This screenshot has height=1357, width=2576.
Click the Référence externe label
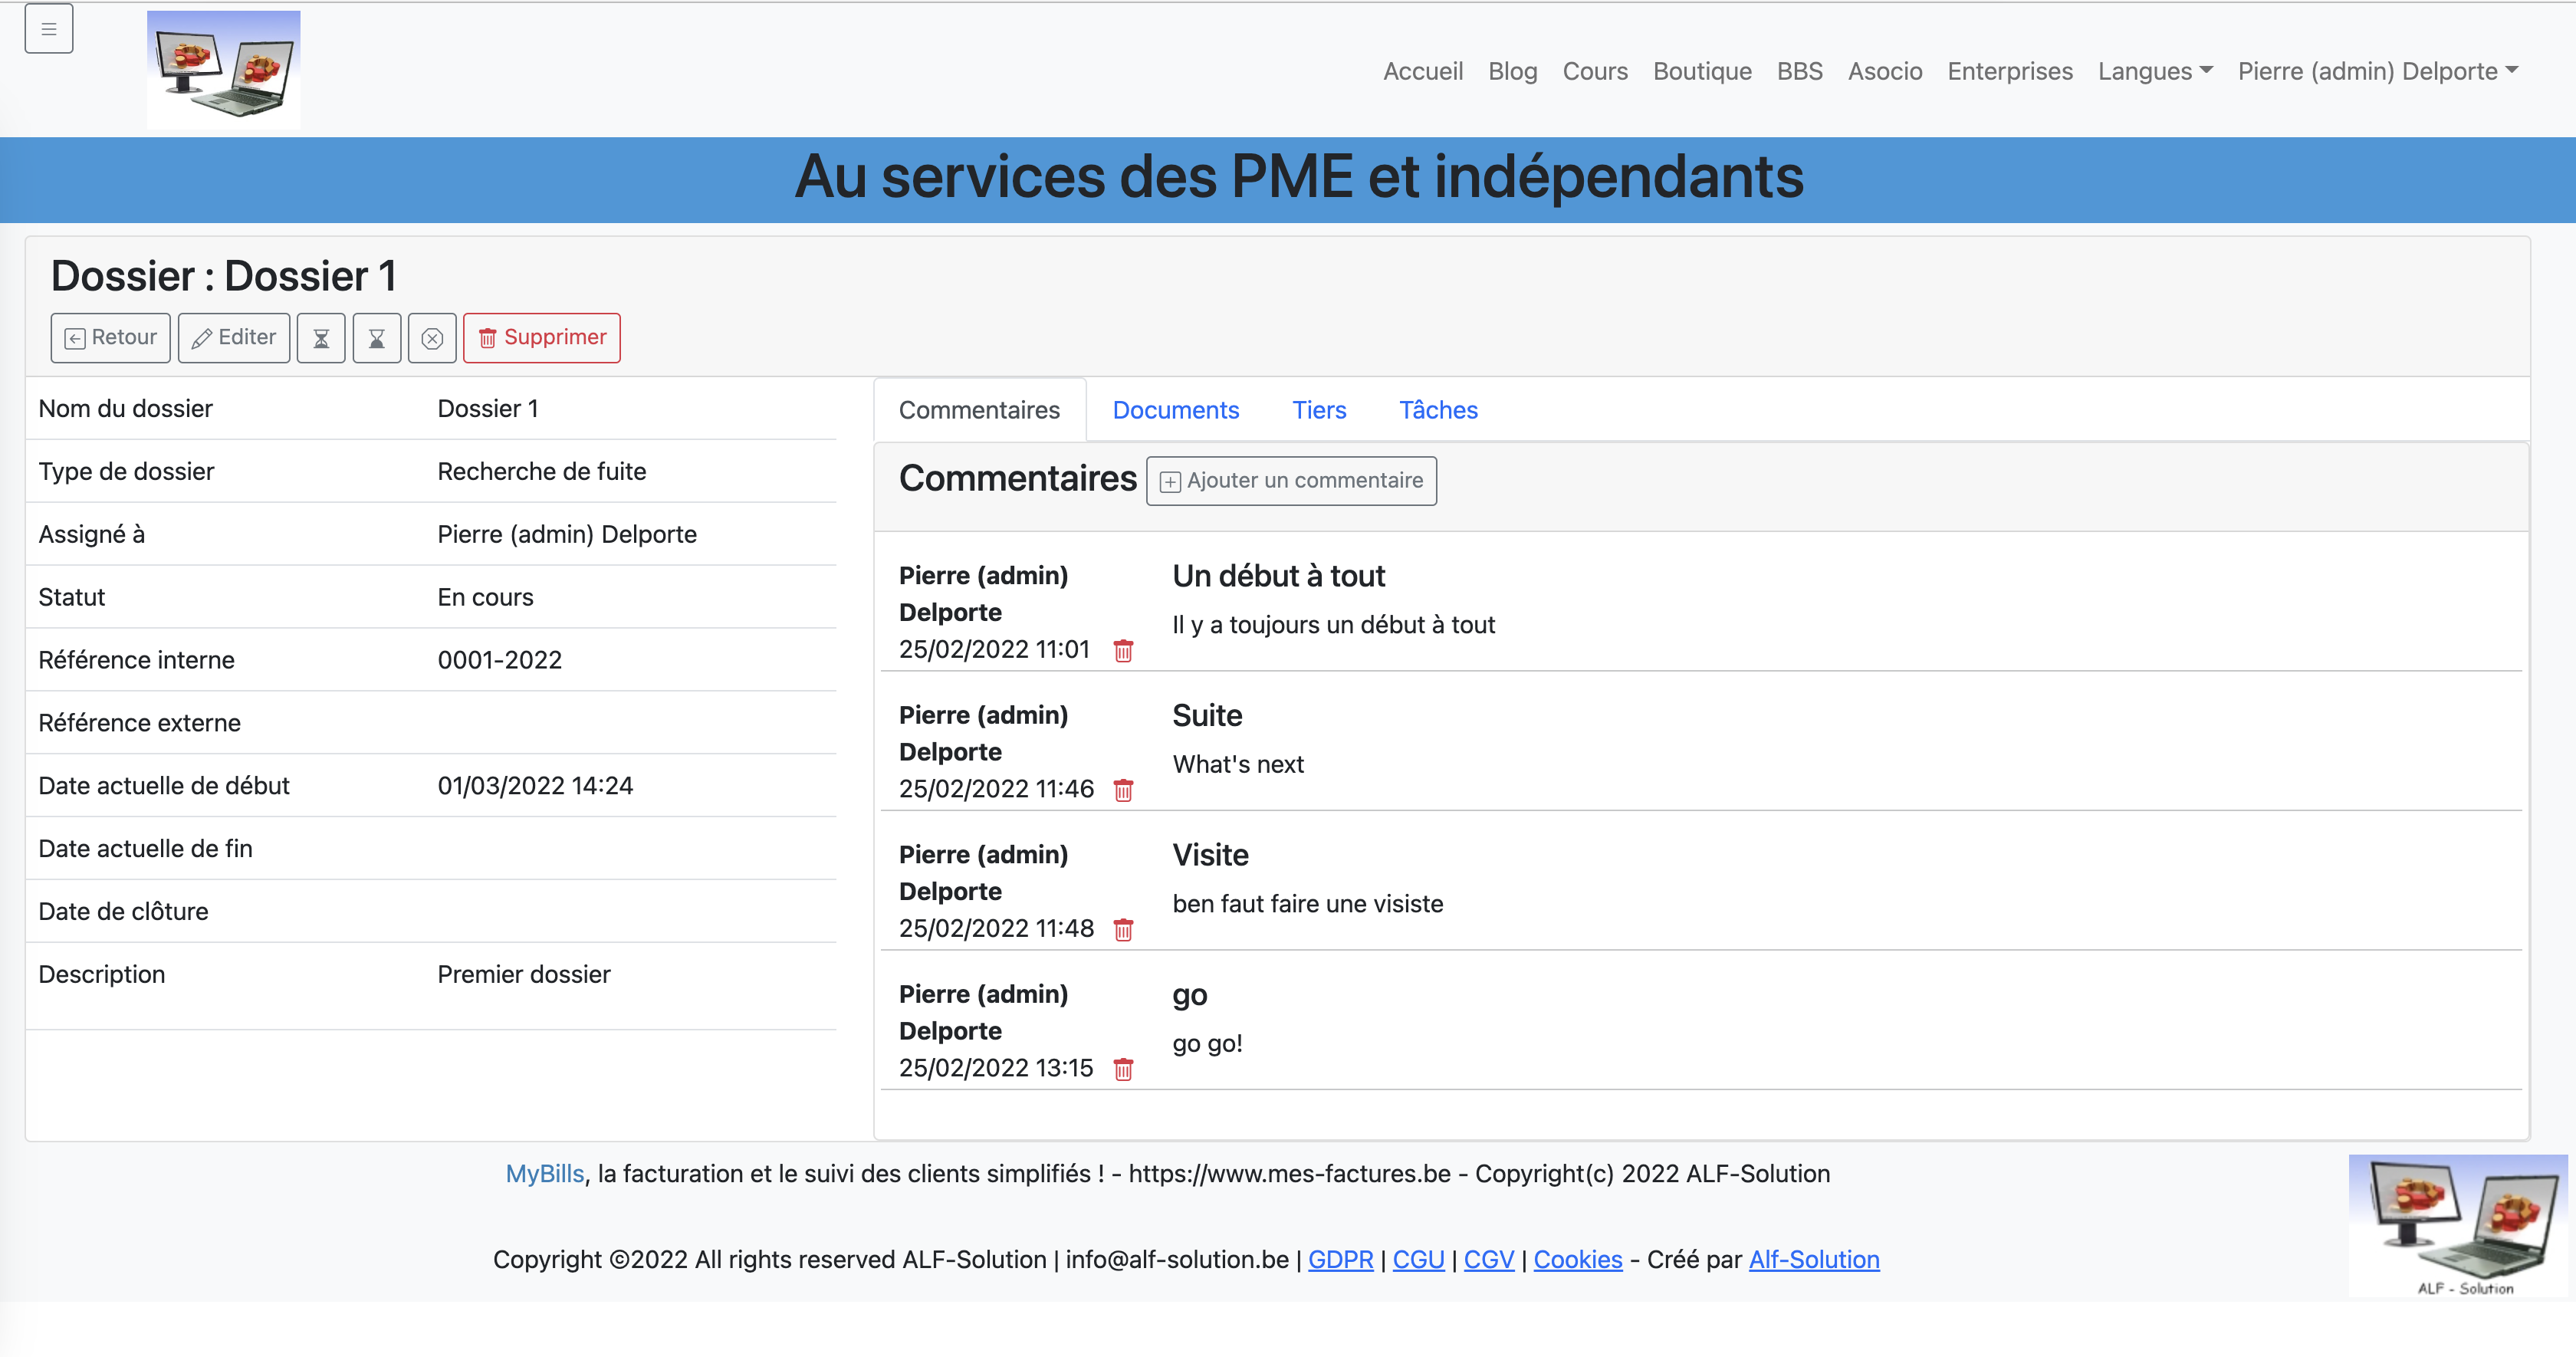(139, 723)
